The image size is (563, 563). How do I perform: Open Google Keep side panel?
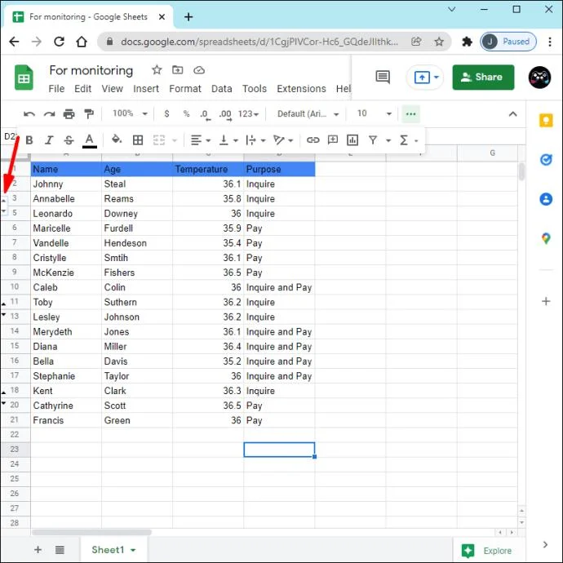(546, 120)
